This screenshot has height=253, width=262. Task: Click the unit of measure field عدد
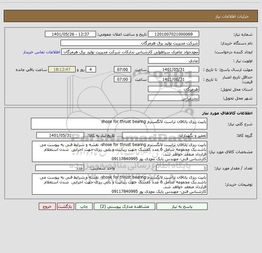(60, 168)
